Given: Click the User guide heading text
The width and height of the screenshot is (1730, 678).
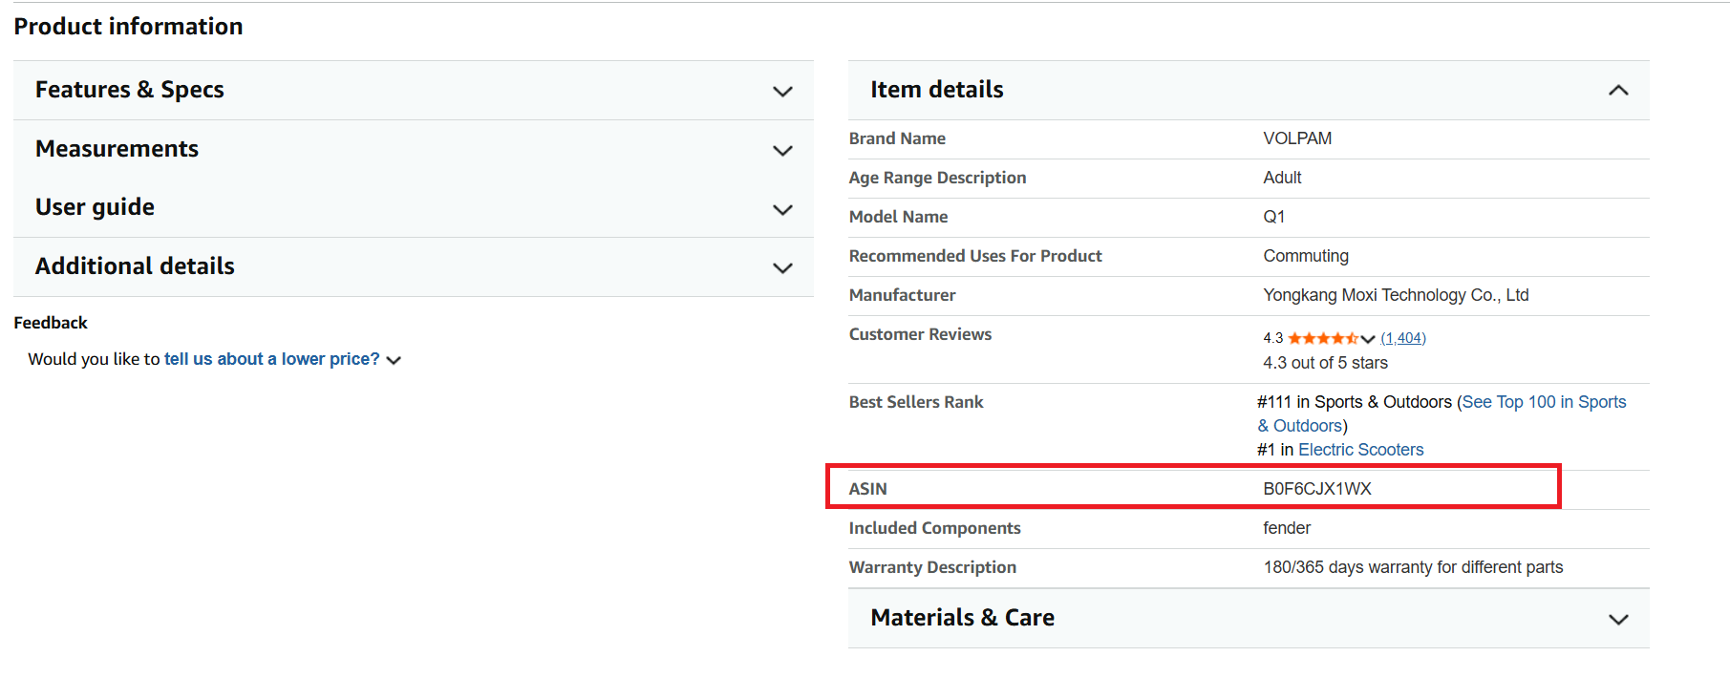Looking at the screenshot, I should coord(95,207).
